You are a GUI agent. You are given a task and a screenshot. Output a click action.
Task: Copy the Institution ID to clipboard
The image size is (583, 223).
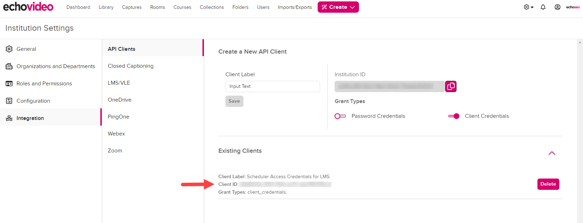[451, 86]
